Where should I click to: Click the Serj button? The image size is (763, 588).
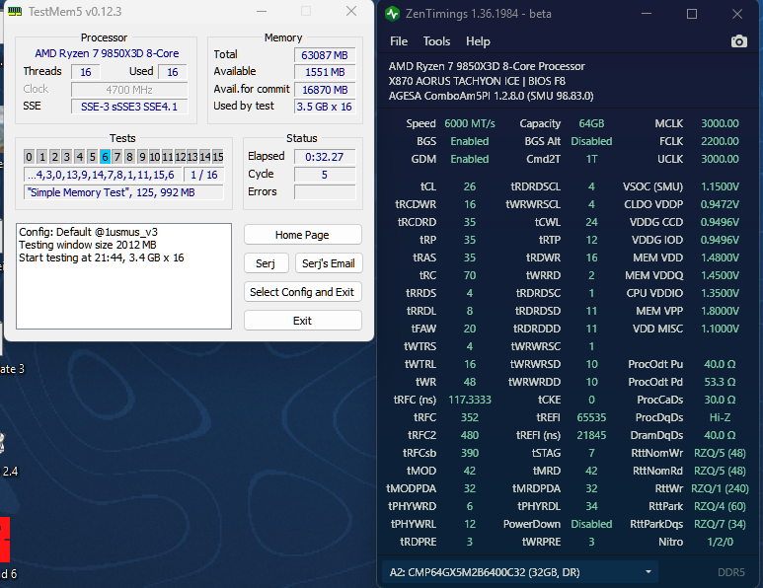coord(266,263)
